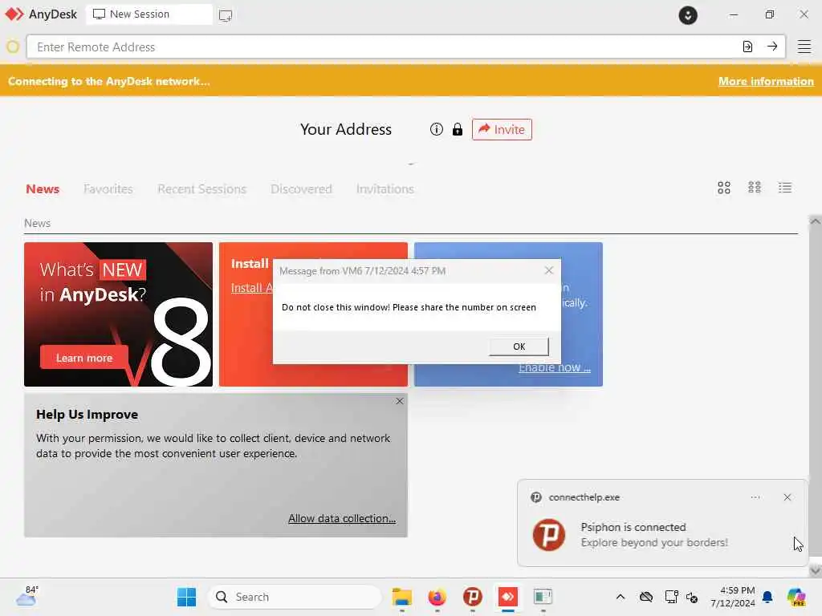Click Psiphon is connected notification text

point(633,527)
